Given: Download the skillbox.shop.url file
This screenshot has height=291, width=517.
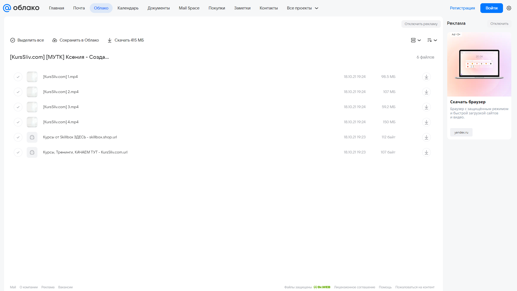Looking at the screenshot, I should (426, 137).
